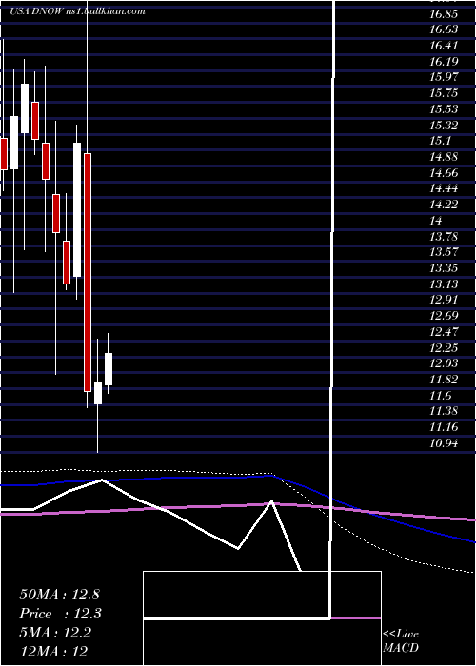Click the 13.57 price axis label

point(444,252)
